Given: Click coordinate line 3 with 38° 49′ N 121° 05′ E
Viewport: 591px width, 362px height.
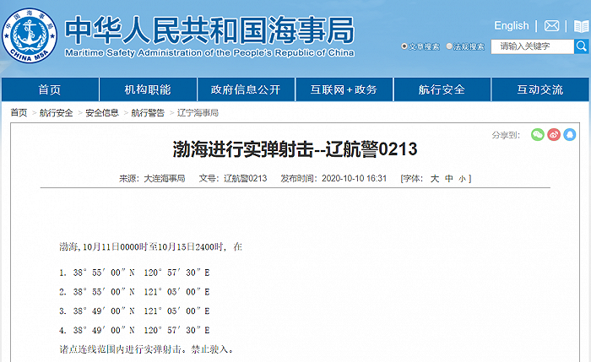Looking at the screenshot, I should click(134, 311).
